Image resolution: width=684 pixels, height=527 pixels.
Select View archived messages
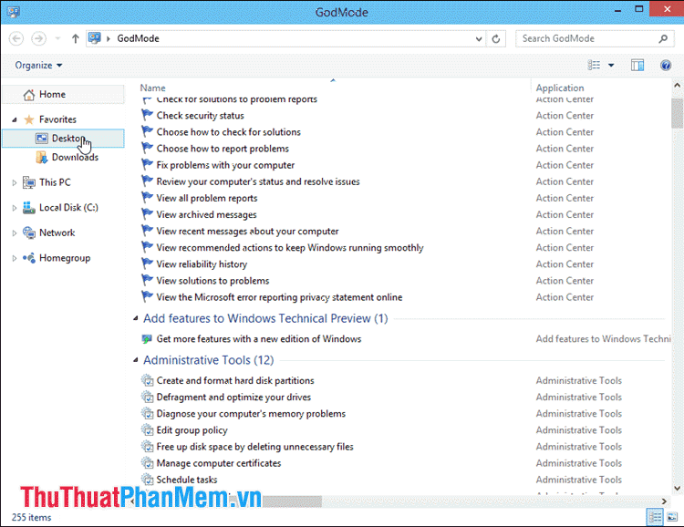pos(207,214)
